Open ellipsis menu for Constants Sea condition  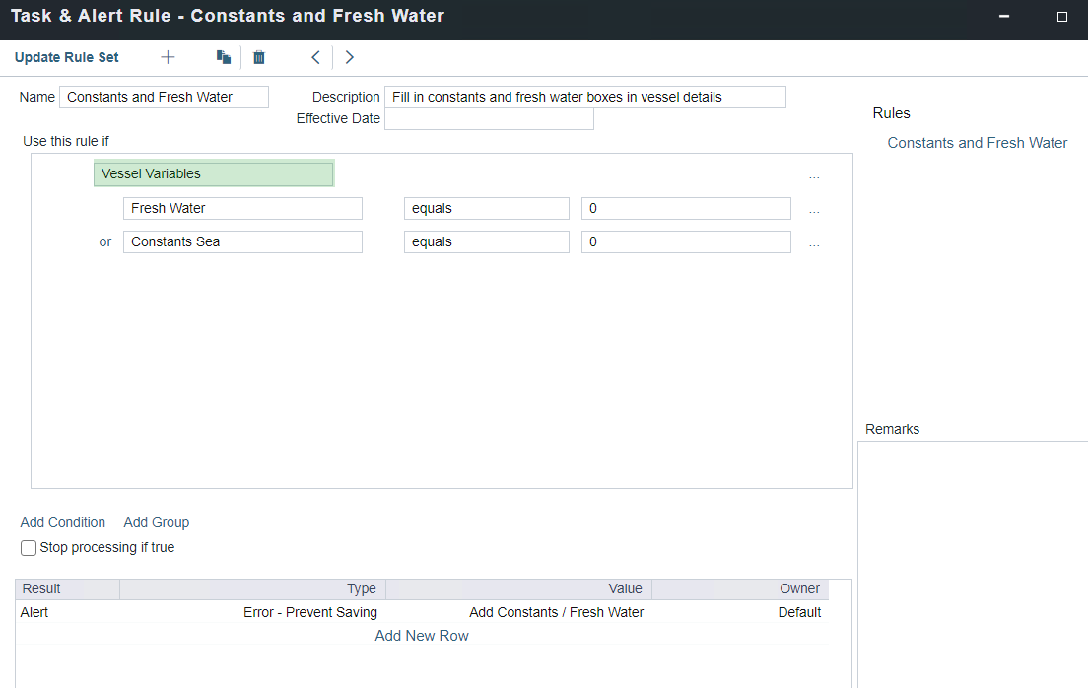[813, 242]
